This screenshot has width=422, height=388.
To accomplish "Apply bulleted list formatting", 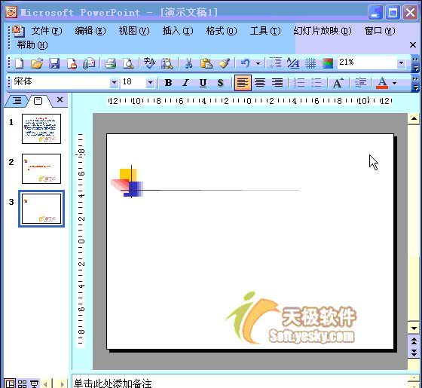I will (316, 83).
